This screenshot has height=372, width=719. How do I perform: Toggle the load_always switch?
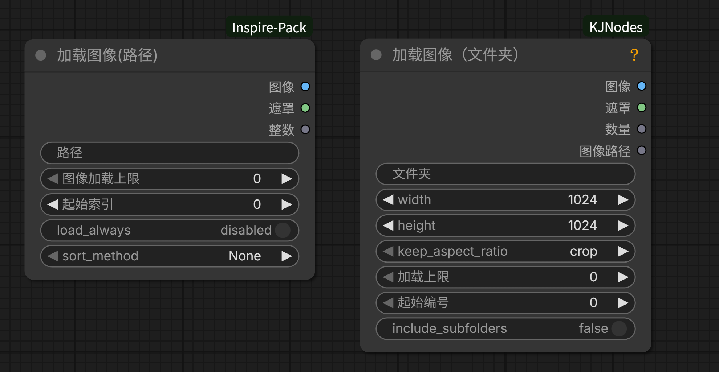pos(282,230)
